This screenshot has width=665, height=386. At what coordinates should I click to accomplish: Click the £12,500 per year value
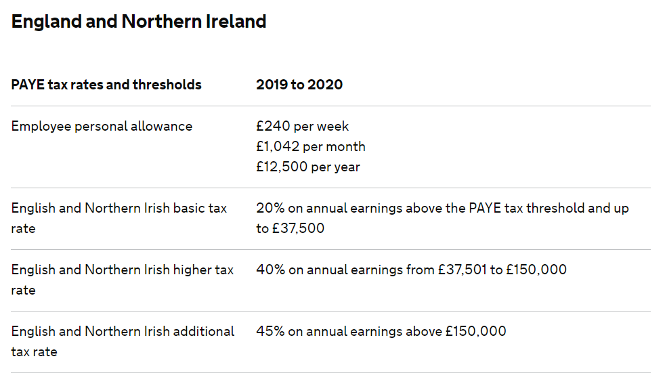pos(308,167)
